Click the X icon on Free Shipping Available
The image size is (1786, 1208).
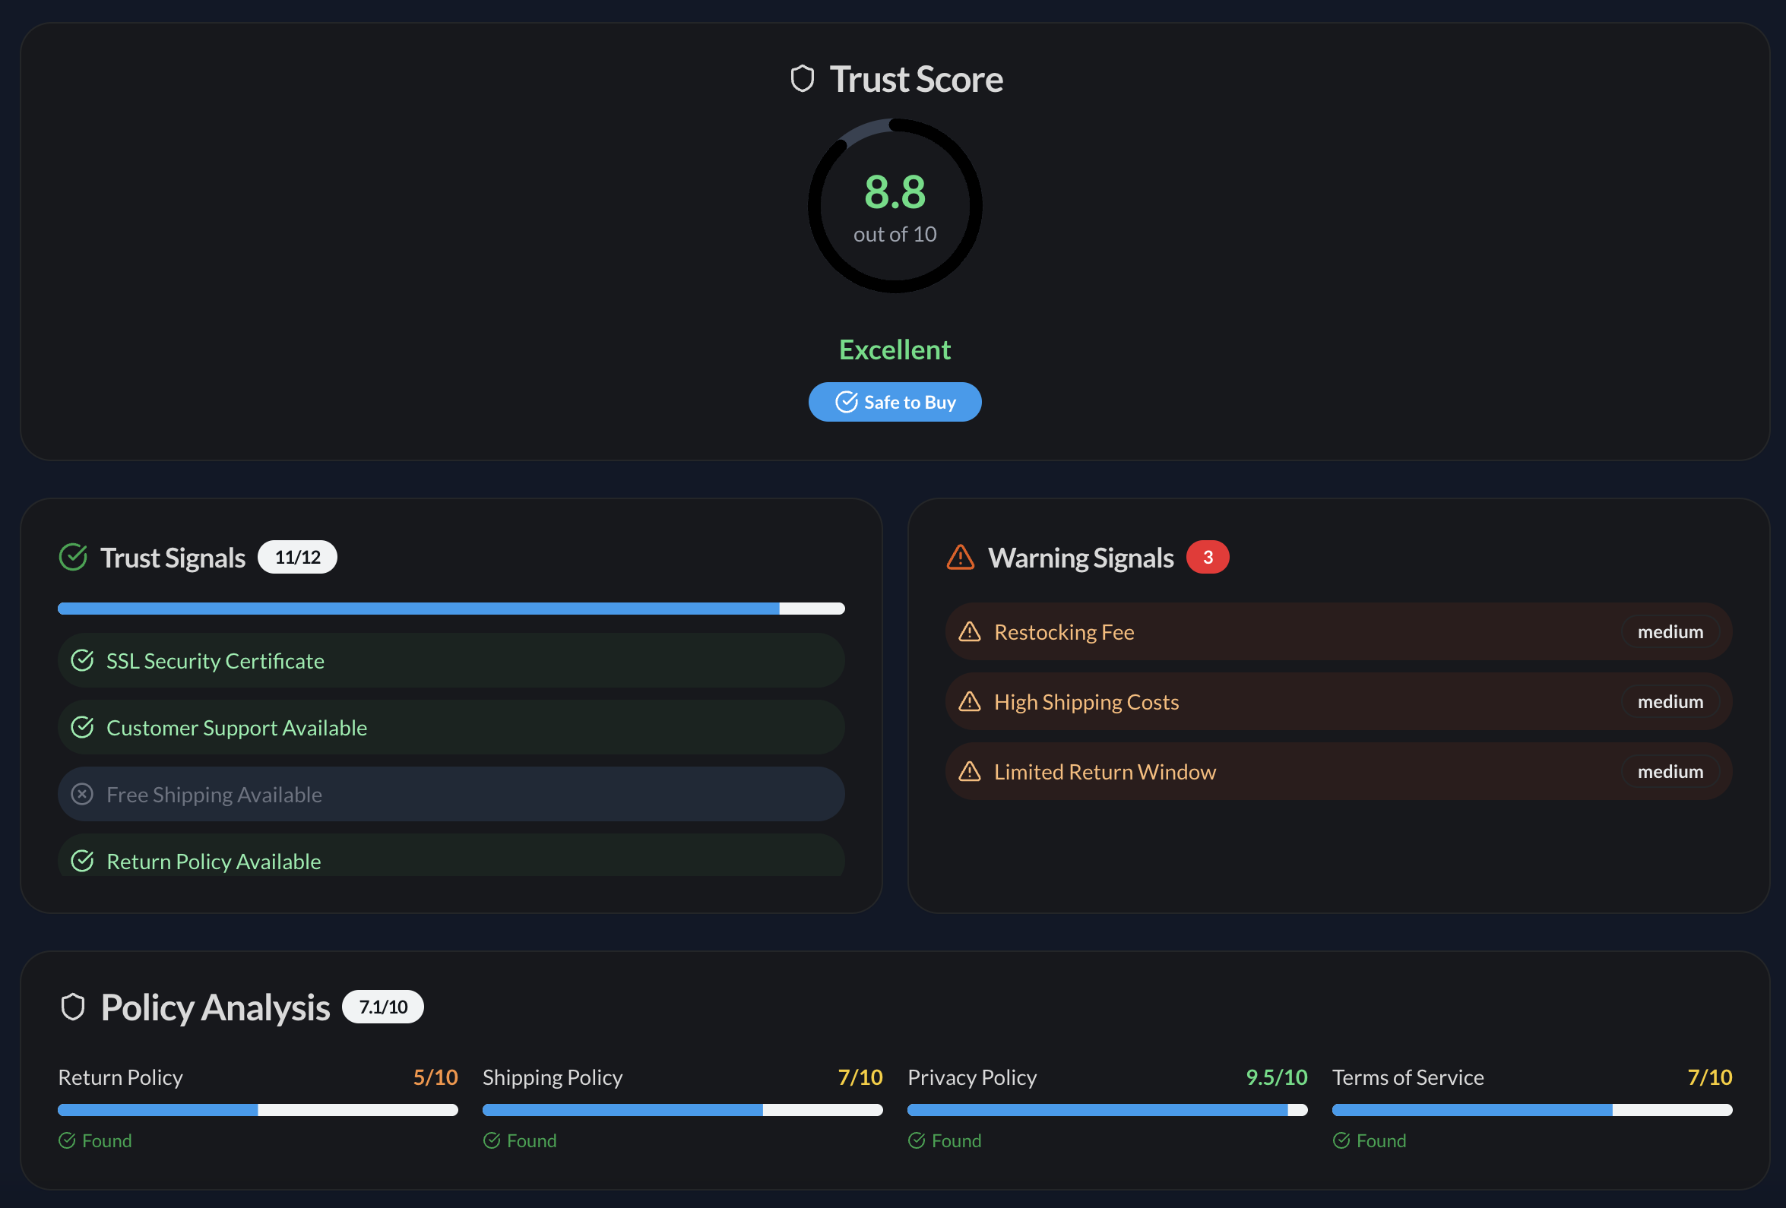82,794
